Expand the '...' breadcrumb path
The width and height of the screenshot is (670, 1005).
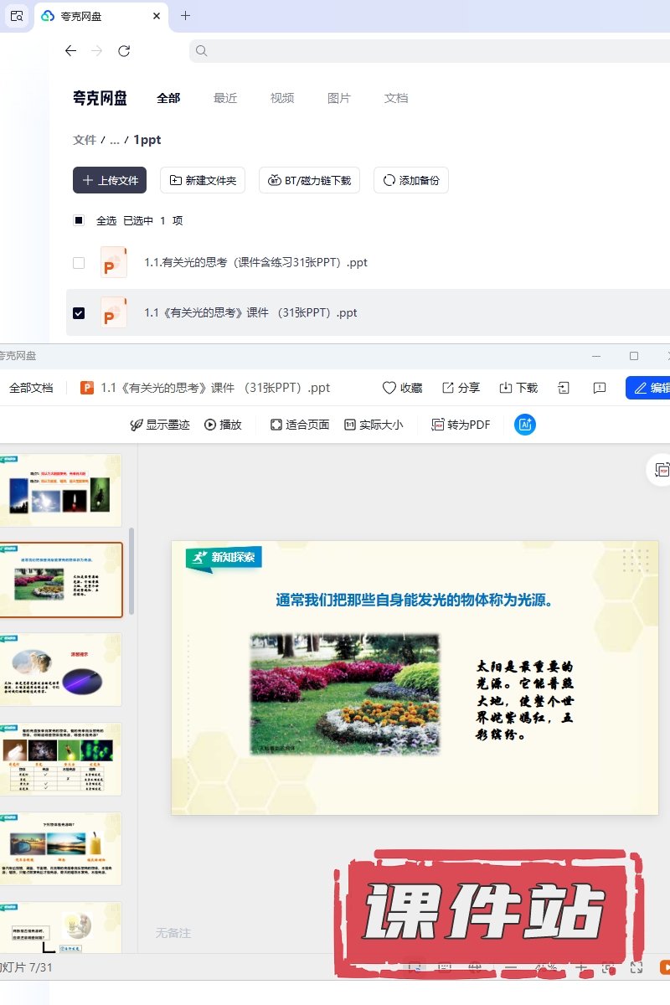pyautogui.click(x=115, y=141)
